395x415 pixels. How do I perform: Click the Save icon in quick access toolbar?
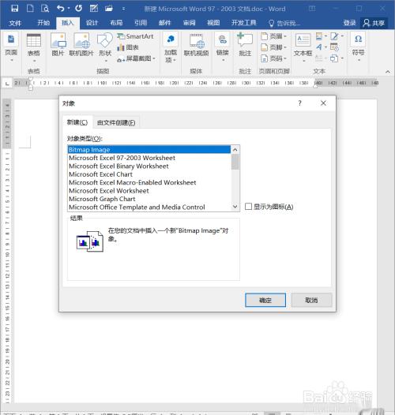[14, 9]
